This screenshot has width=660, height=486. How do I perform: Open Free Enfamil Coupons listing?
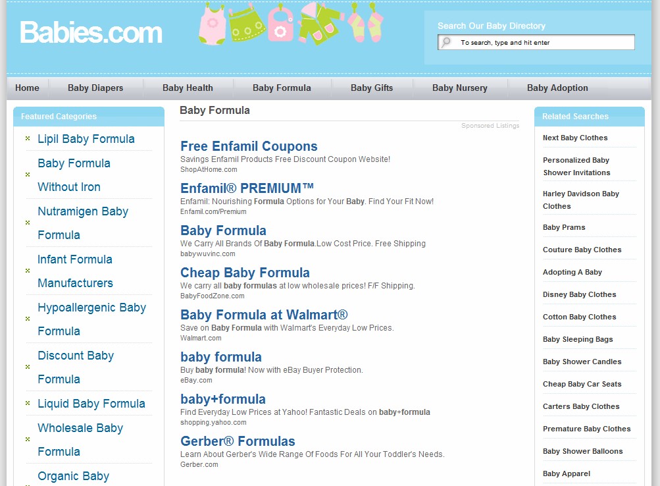pos(249,146)
